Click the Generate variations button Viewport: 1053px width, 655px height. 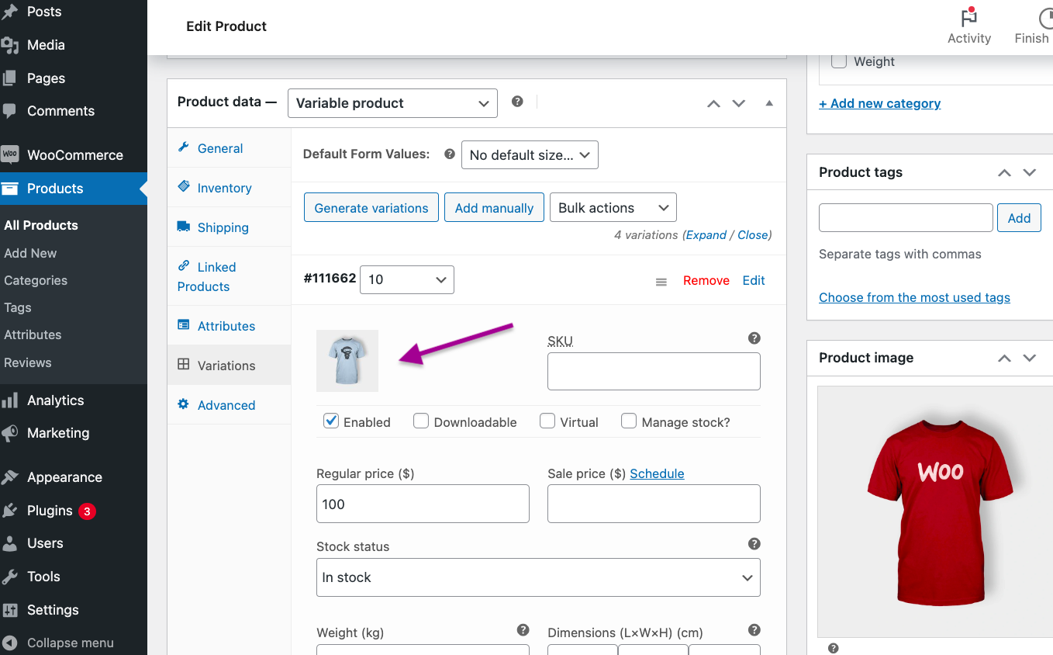[x=371, y=208]
